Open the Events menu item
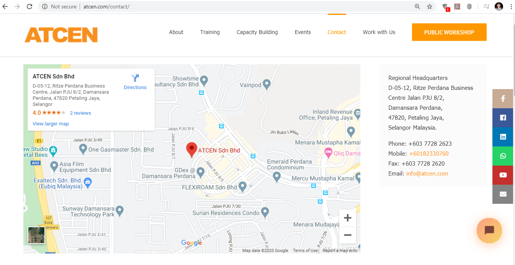This screenshot has width=515, height=265. [x=303, y=32]
